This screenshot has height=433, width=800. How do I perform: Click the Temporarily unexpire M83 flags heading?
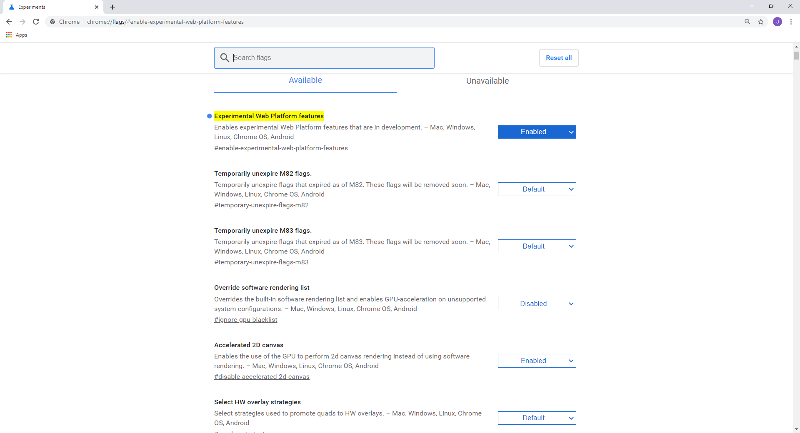click(x=263, y=231)
